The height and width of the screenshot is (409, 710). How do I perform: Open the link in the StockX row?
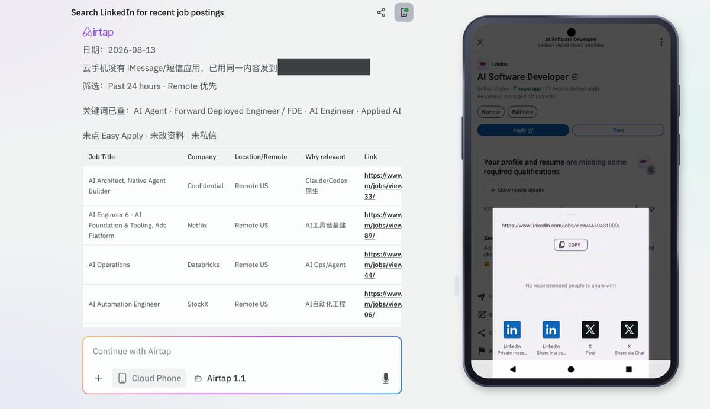click(383, 304)
